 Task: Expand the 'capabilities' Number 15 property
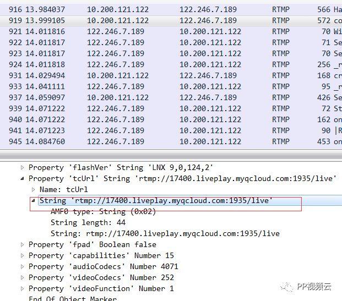point(23,255)
